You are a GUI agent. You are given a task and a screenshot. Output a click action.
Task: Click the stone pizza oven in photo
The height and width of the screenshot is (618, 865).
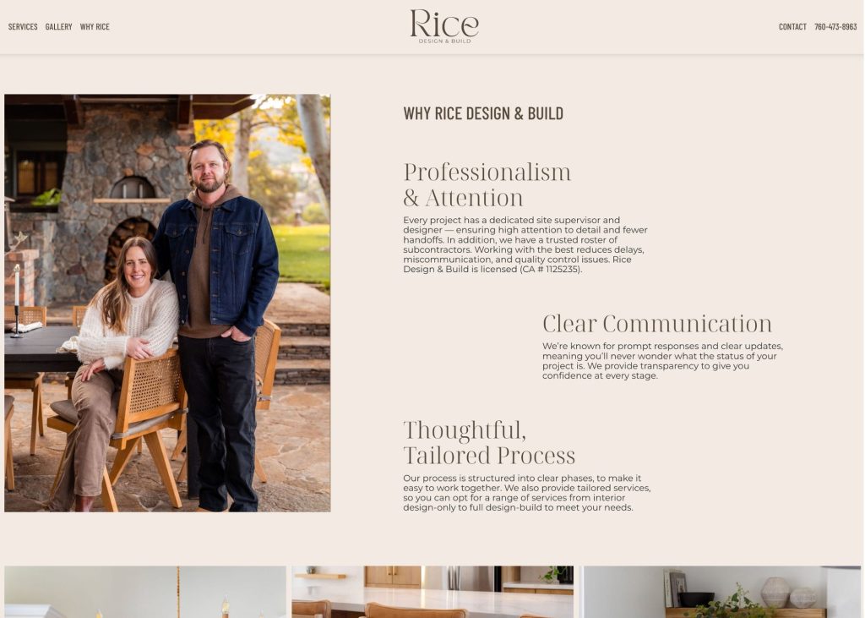click(133, 188)
